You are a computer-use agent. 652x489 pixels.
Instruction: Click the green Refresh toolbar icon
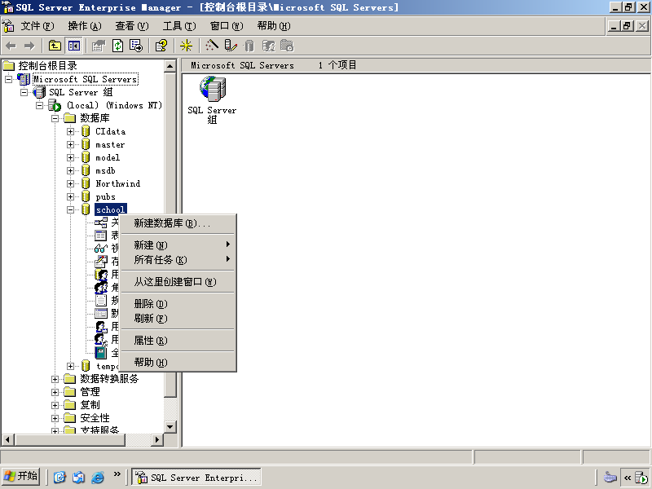point(117,46)
